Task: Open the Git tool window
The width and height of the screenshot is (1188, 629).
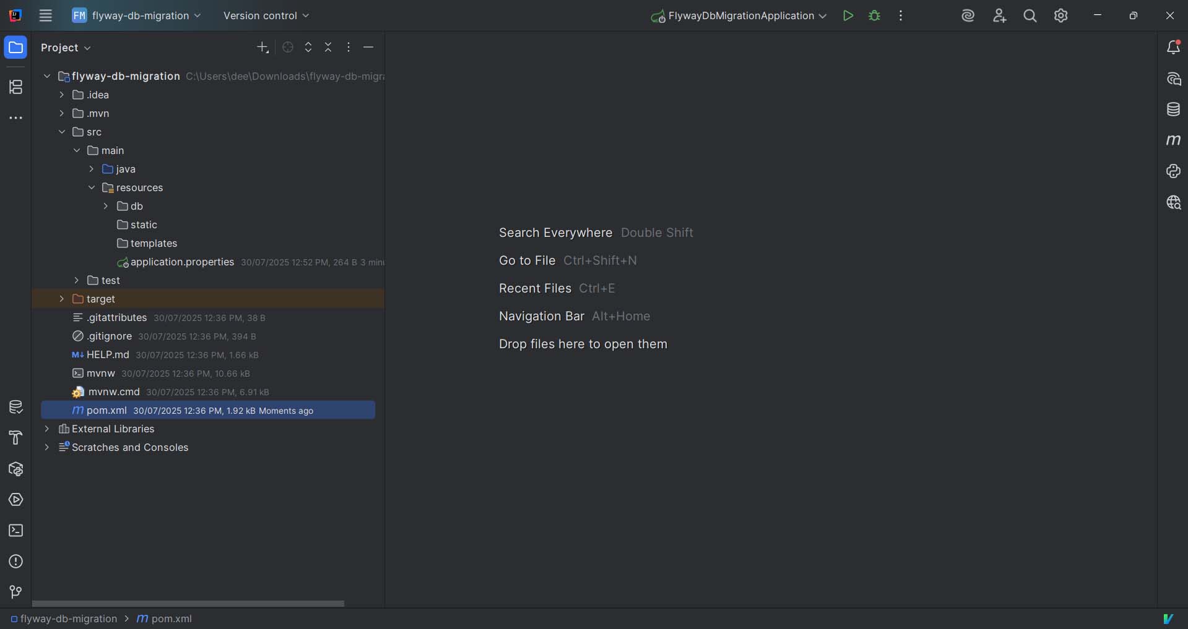Action: [x=16, y=593]
